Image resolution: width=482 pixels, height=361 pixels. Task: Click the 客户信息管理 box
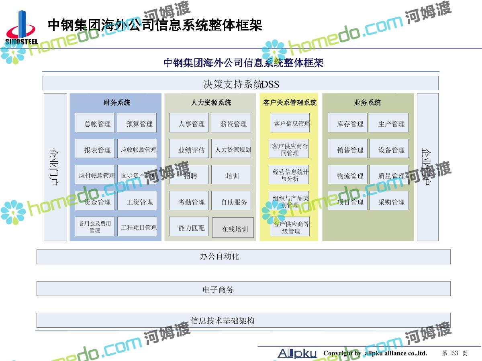point(290,123)
